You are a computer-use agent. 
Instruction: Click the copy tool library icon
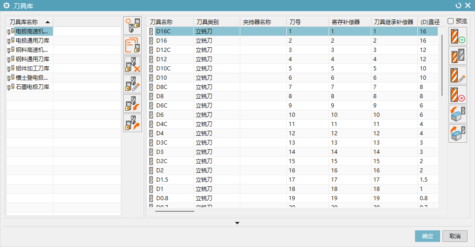[132, 45]
